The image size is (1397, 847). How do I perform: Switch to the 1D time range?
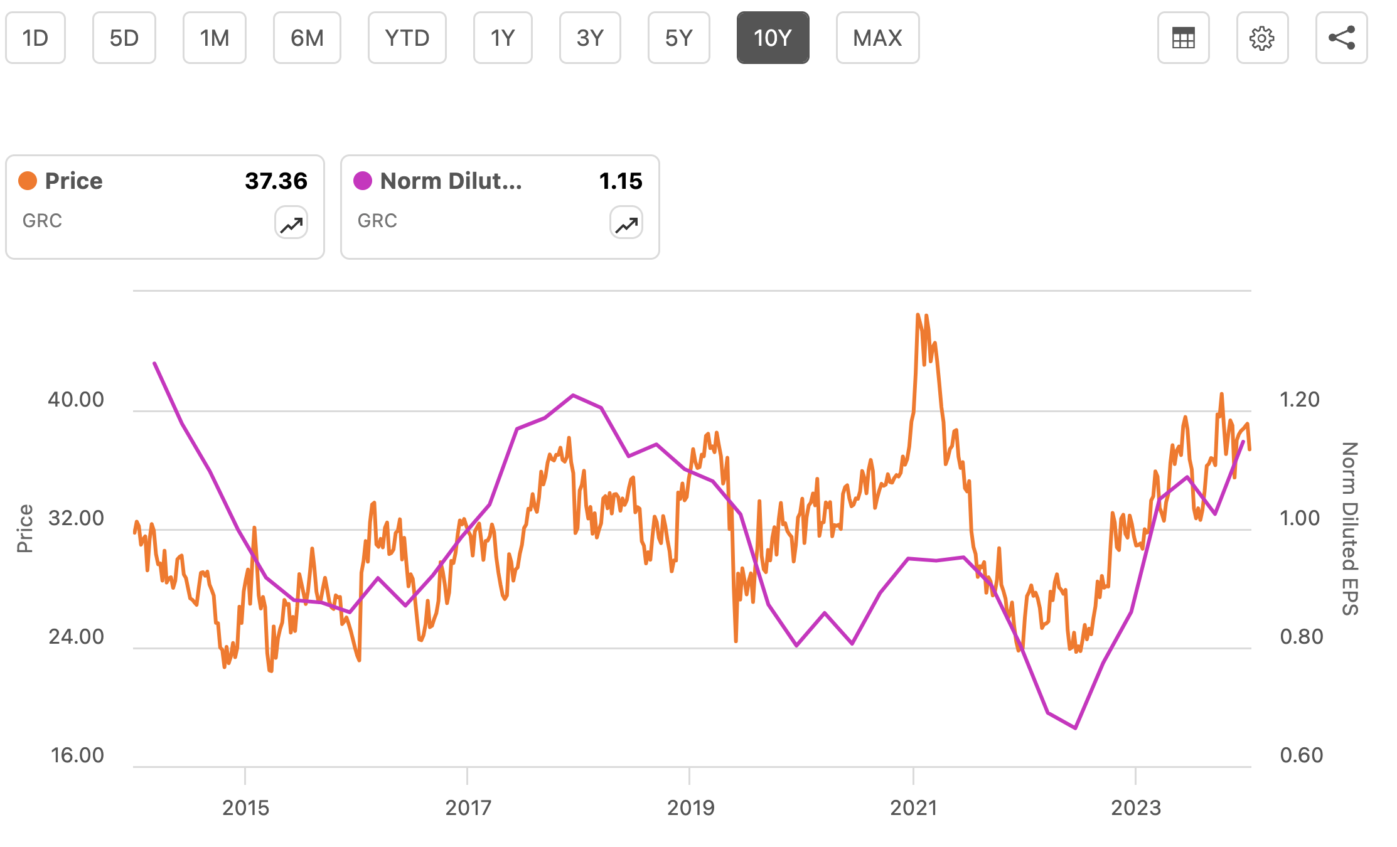35,38
